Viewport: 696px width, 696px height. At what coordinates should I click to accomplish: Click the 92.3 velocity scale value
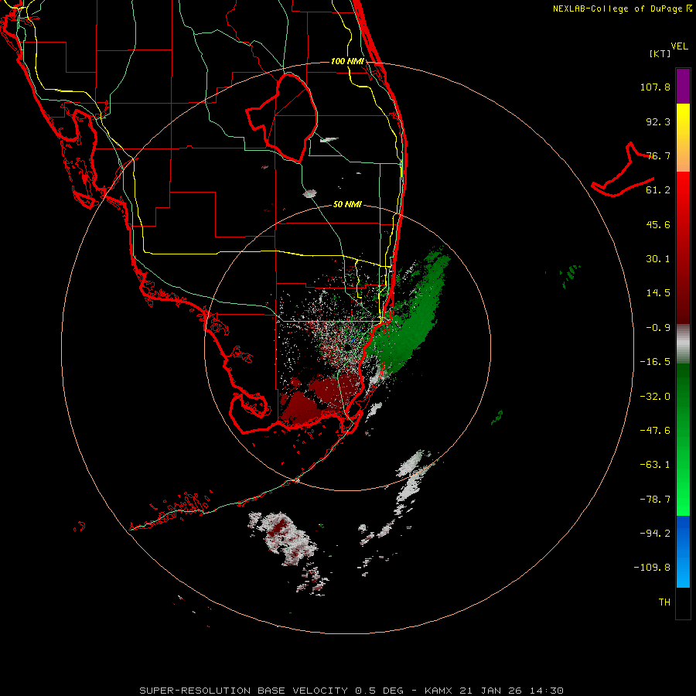pos(658,121)
